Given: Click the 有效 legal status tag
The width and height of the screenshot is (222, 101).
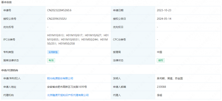Looking at the screenshot, I should point(51,60).
